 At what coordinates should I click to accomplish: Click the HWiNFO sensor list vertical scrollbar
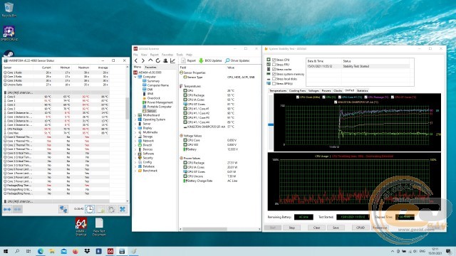coord(127,108)
